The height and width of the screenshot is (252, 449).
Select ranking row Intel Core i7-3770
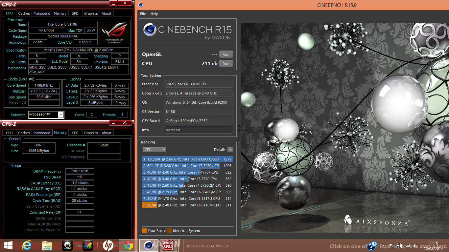pyautogui.click(x=187, y=179)
